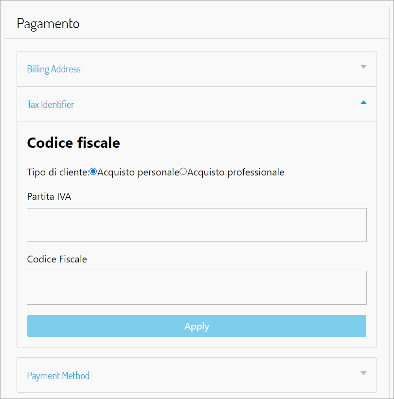
Task: Open the Payment Method section title
Action: (58, 376)
